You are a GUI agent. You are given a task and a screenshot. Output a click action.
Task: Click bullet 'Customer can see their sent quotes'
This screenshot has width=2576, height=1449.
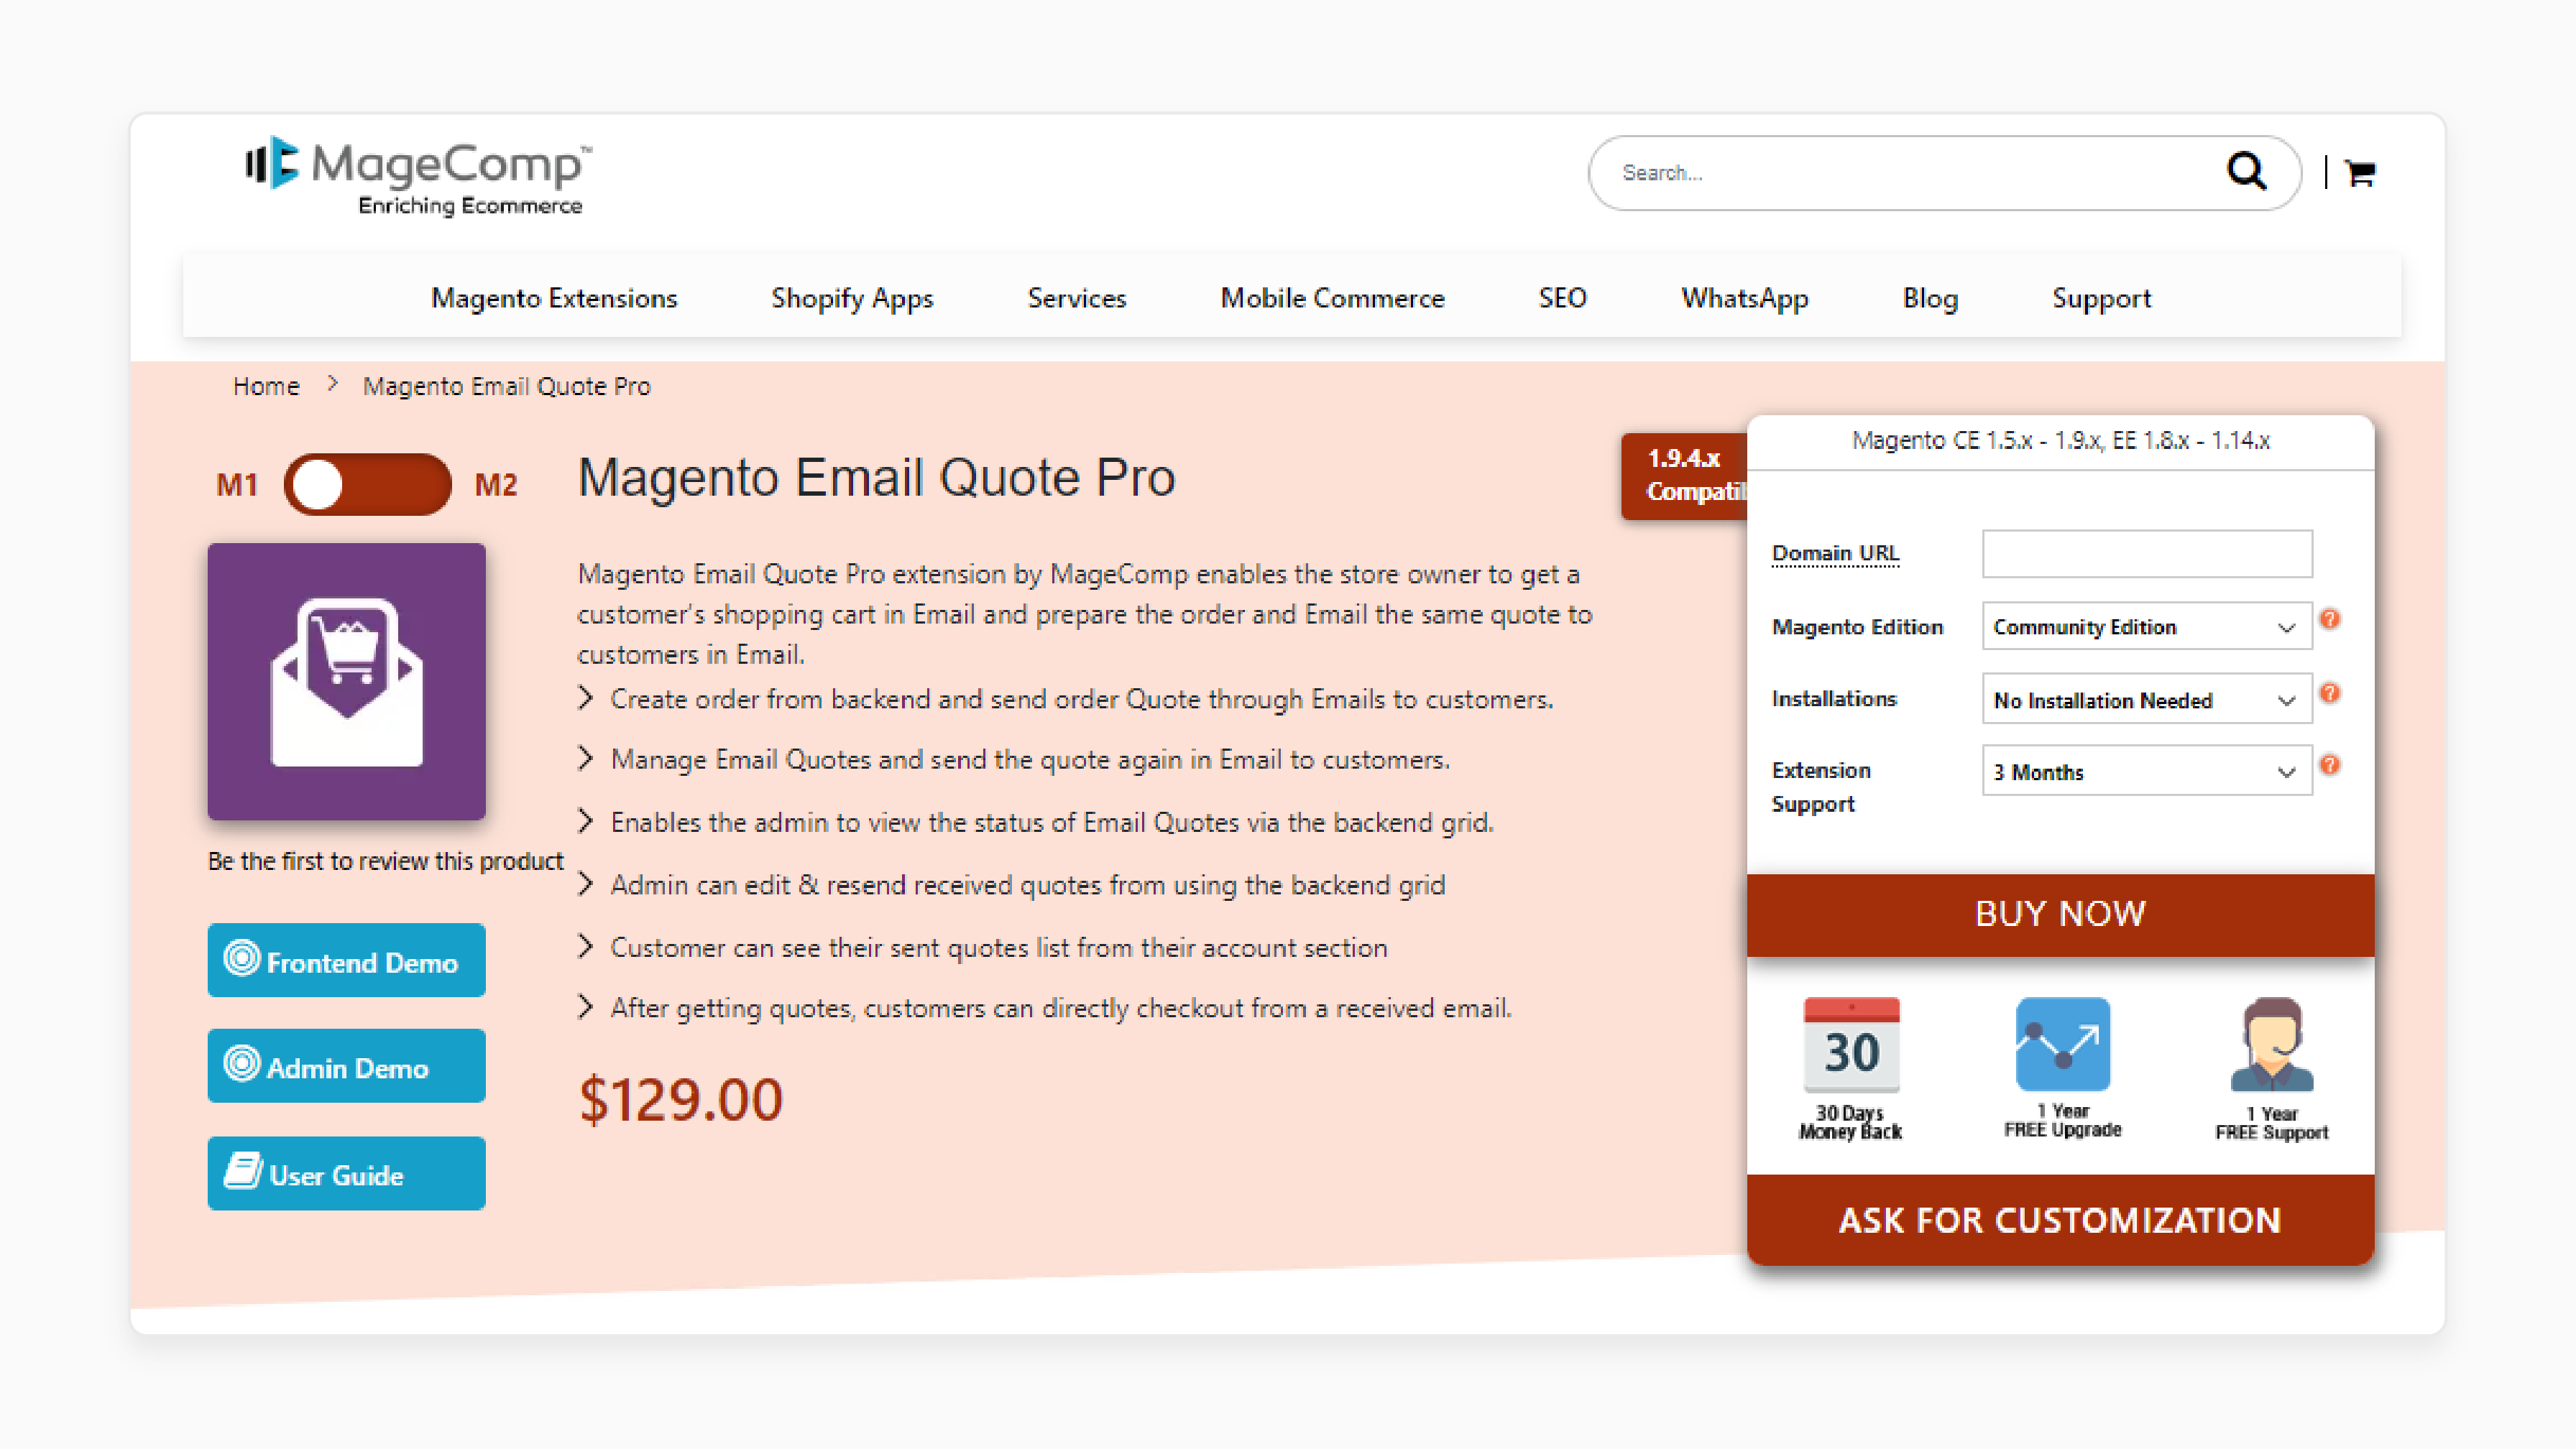998,948
